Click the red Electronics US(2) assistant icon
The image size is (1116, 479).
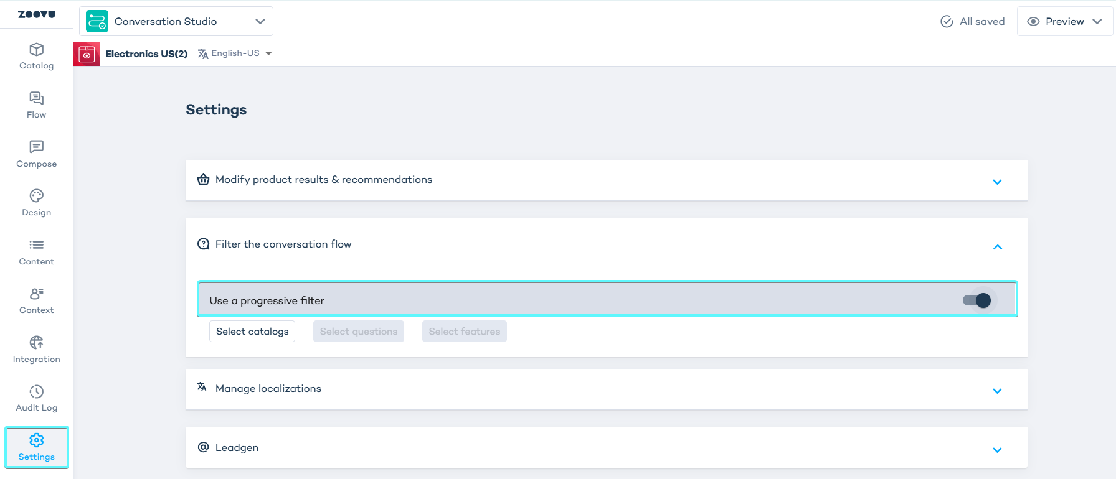pos(87,54)
